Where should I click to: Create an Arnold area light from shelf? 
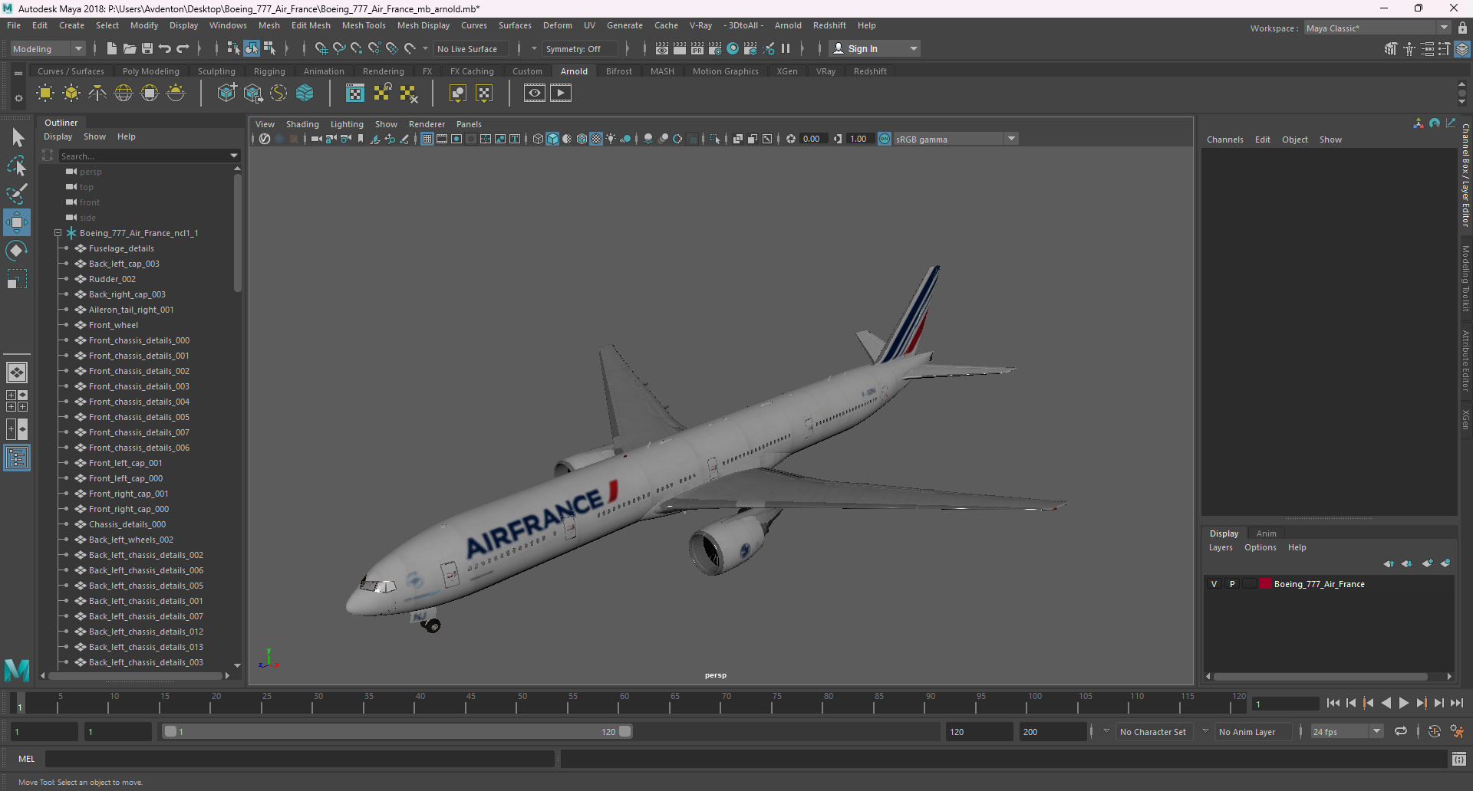click(45, 94)
